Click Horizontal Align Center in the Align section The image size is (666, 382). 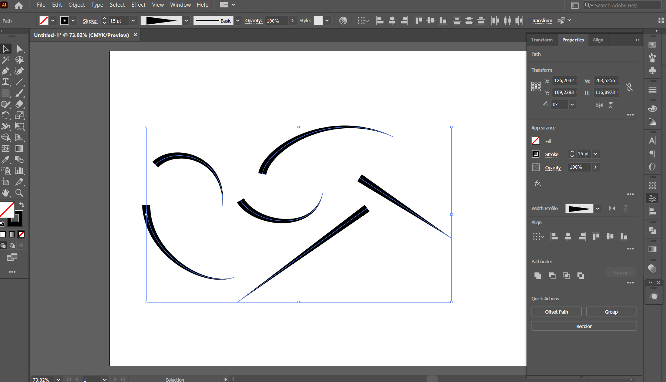pyautogui.click(x=568, y=237)
